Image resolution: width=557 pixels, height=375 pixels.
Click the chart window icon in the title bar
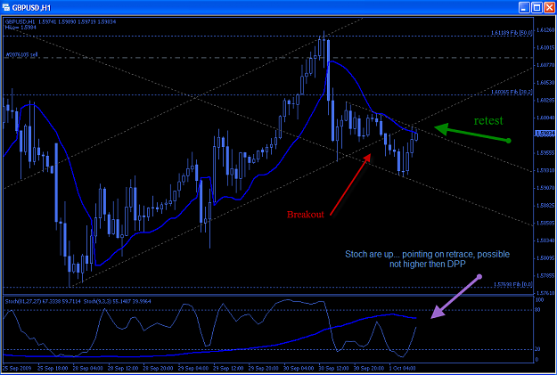[6, 7]
